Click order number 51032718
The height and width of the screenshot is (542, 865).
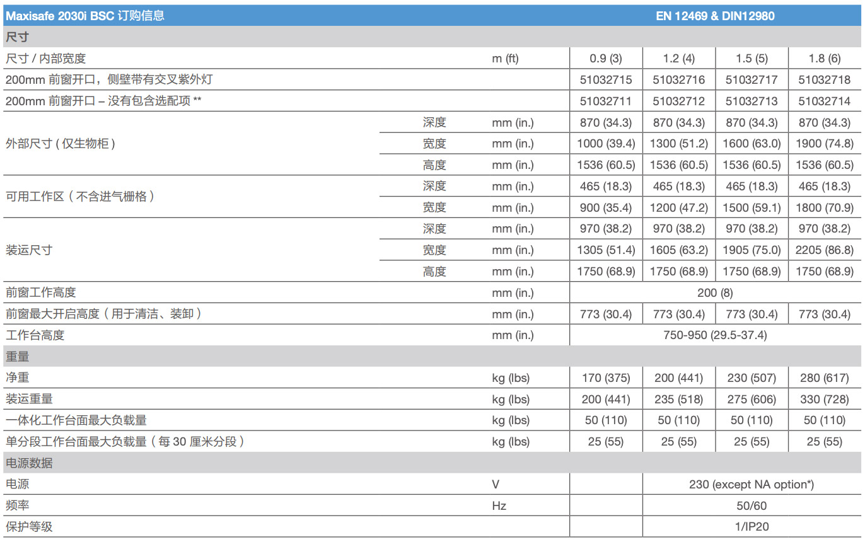(x=825, y=80)
